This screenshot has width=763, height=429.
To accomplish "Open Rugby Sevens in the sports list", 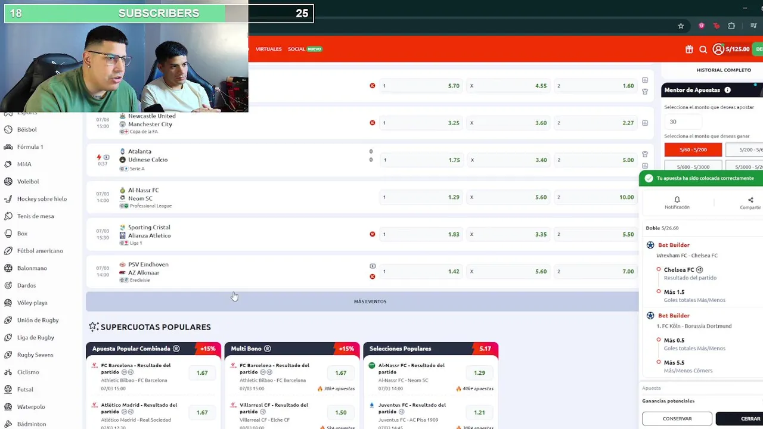I will pos(35,355).
